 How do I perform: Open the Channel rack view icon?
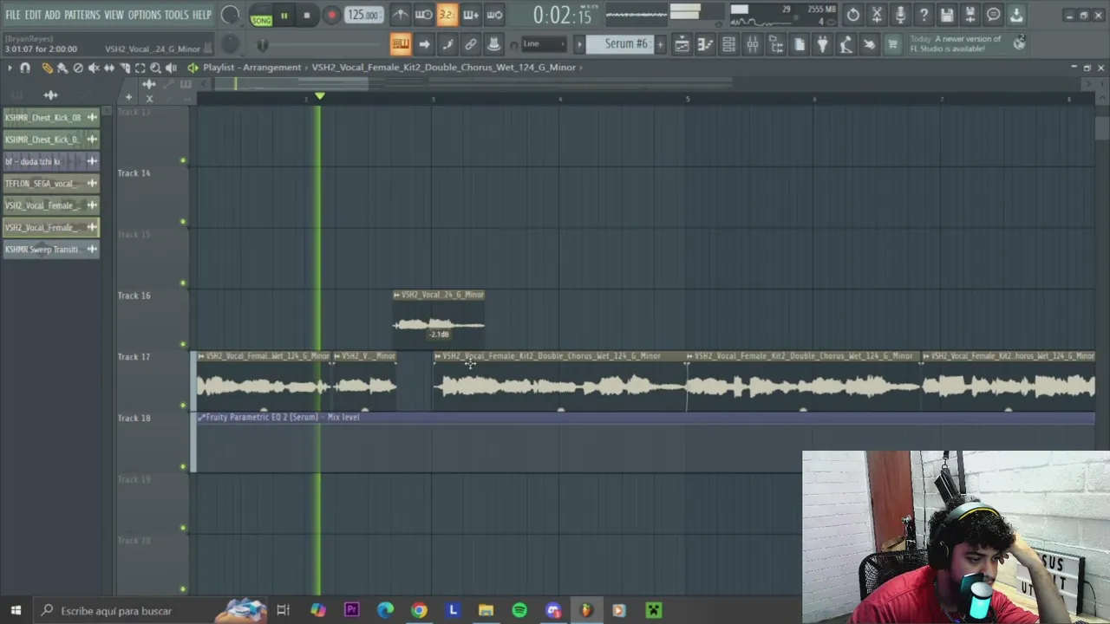[728, 44]
